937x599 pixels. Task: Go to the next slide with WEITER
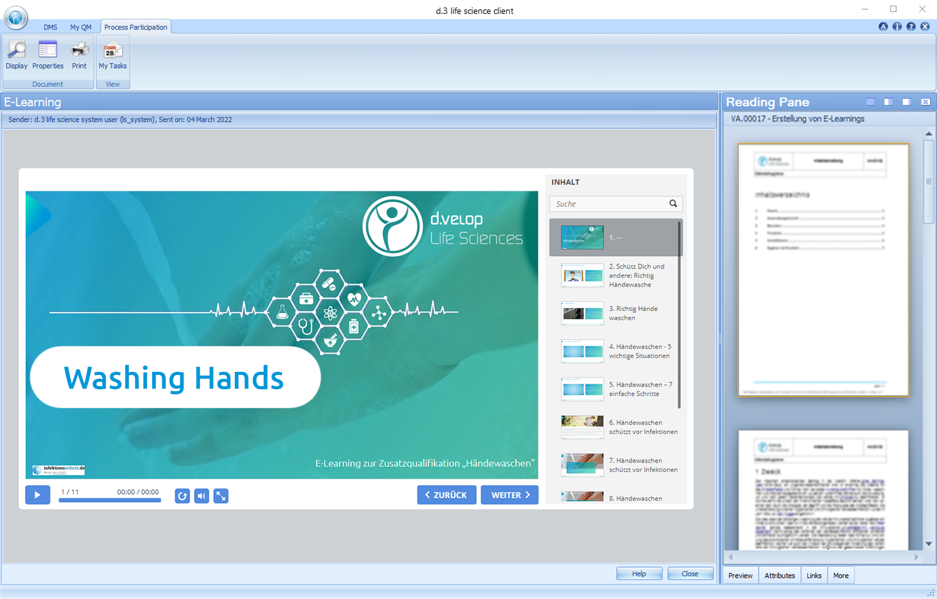(x=510, y=495)
